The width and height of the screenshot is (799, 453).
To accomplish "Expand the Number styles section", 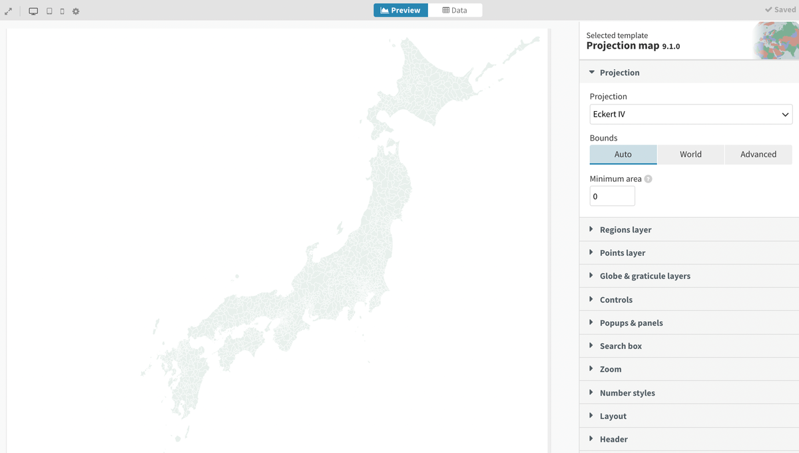I will pos(689,393).
